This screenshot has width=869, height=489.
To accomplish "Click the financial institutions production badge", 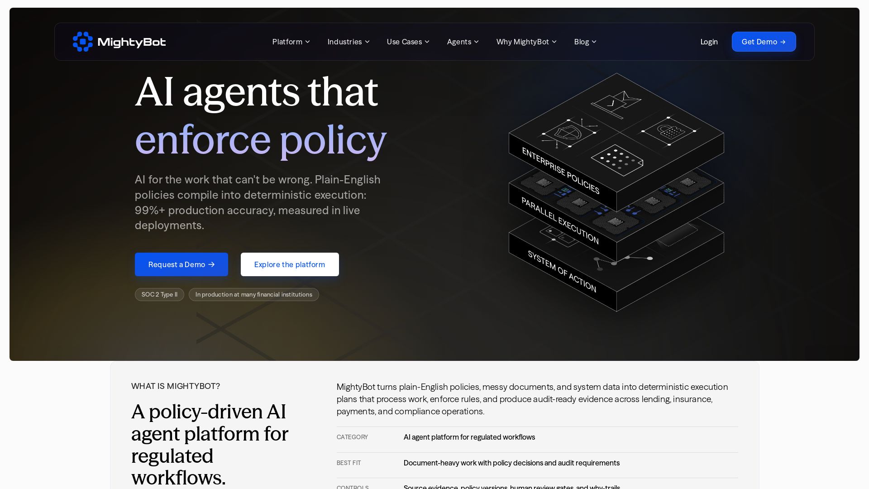I will [x=254, y=294].
